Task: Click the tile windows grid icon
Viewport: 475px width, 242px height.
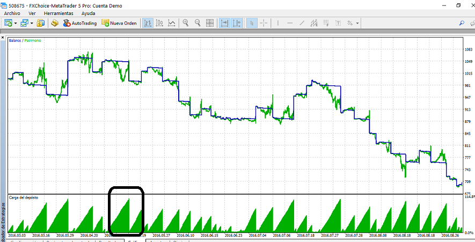Action: [210, 23]
